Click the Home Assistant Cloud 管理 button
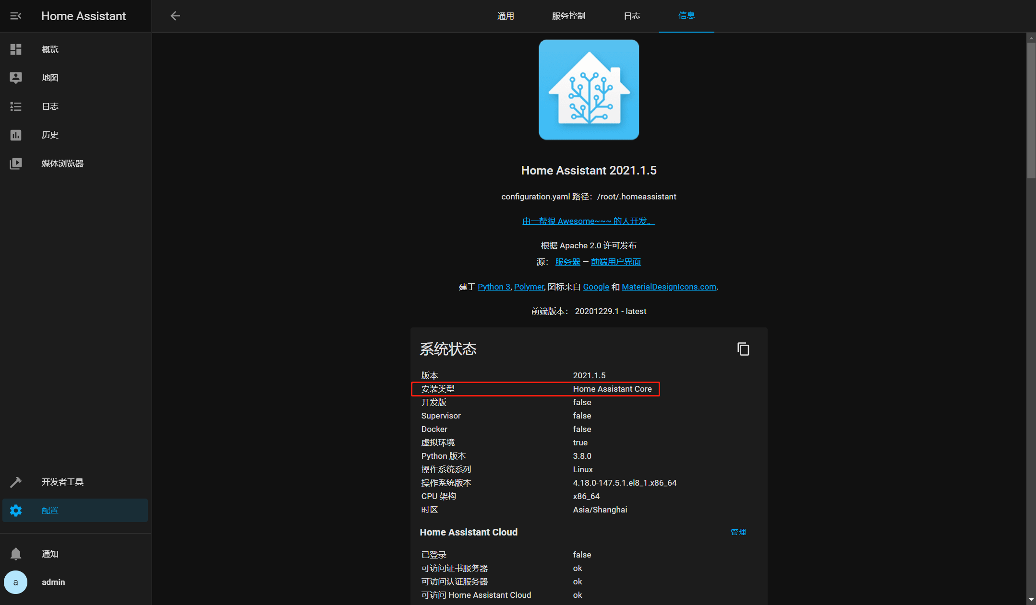1036x605 pixels. [x=738, y=532]
